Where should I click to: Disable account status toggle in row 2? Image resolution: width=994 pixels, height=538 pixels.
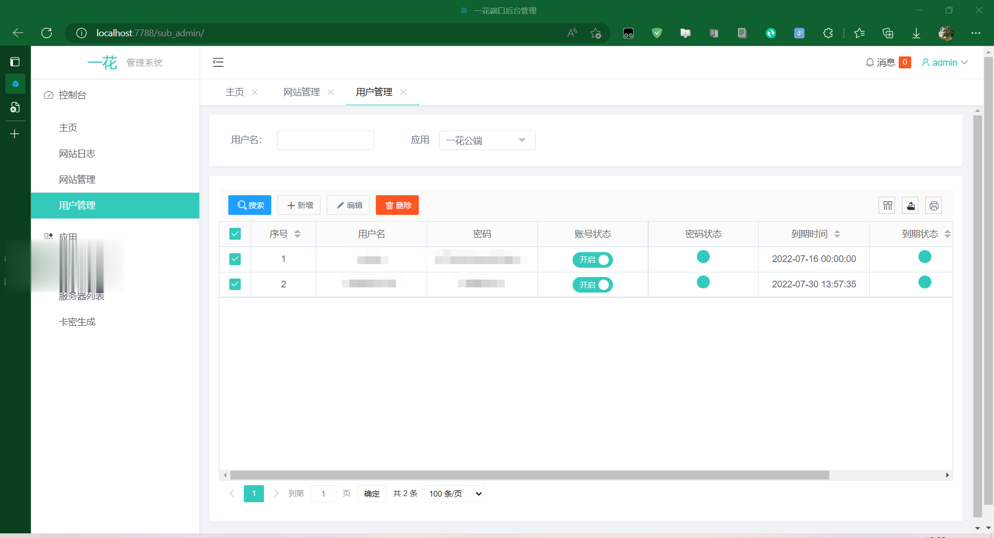pos(592,285)
